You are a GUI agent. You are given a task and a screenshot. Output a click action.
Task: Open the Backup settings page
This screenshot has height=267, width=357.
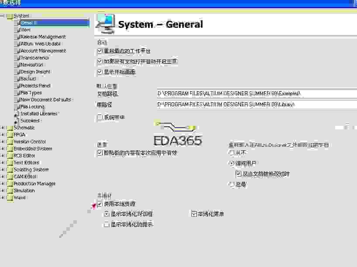[x=28, y=79]
